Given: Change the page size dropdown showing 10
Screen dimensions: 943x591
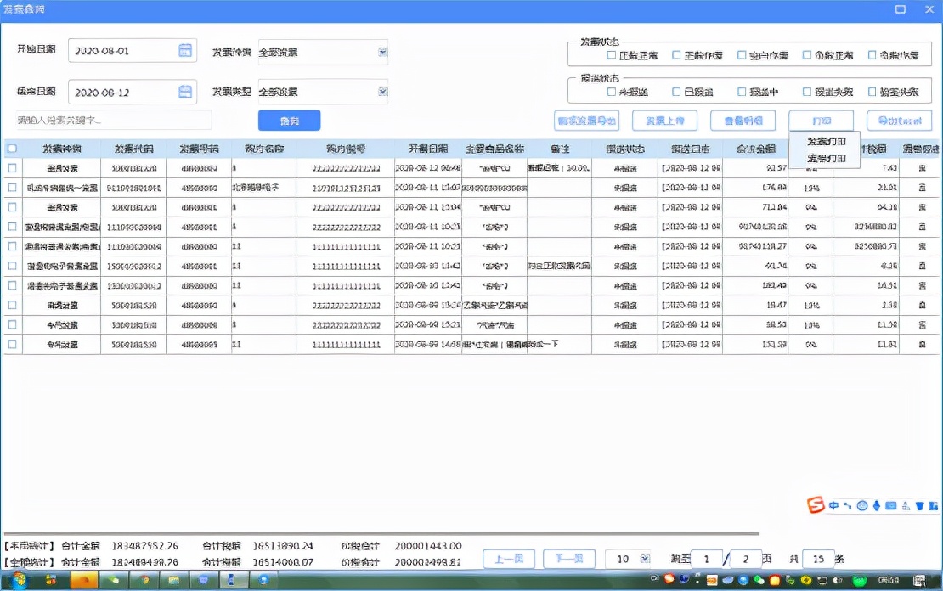Looking at the screenshot, I should 628,559.
